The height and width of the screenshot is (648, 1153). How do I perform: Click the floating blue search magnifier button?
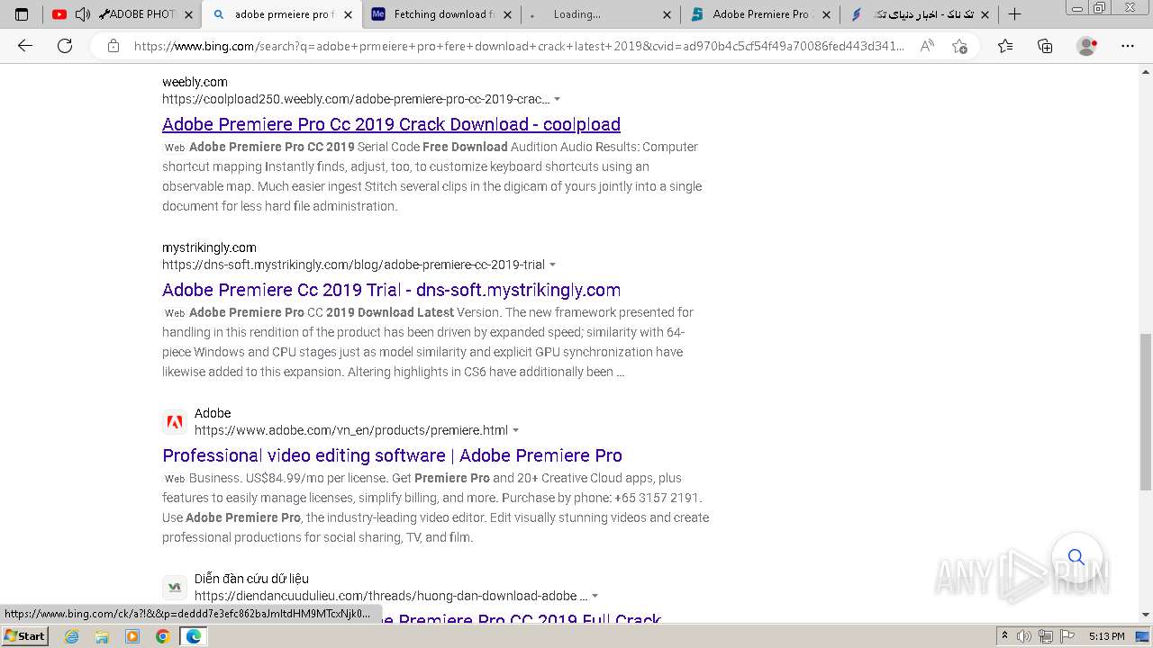(1076, 557)
